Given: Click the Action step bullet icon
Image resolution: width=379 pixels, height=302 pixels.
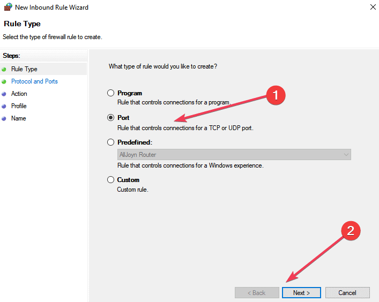Looking at the screenshot, I should click(4, 94).
